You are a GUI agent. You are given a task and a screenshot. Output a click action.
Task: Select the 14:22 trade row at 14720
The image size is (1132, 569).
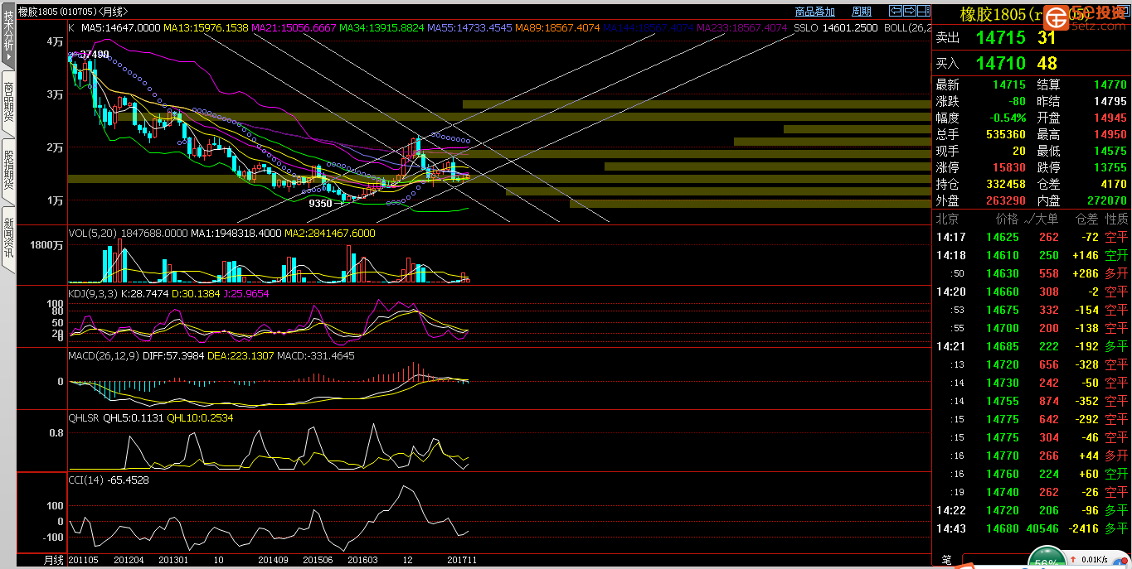click(x=1032, y=510)
